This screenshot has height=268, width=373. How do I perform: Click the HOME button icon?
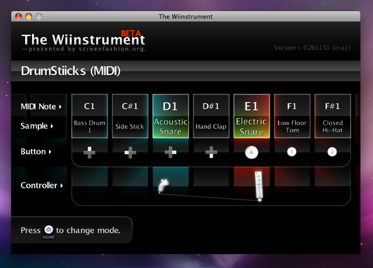point(49,230)
